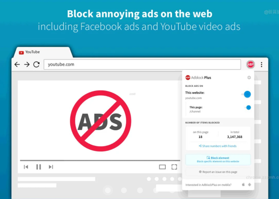Image resolution: width=279 pixels, height=199 pixels.
Task: Click the /channel page path text
Action: (x=195, y=111)
